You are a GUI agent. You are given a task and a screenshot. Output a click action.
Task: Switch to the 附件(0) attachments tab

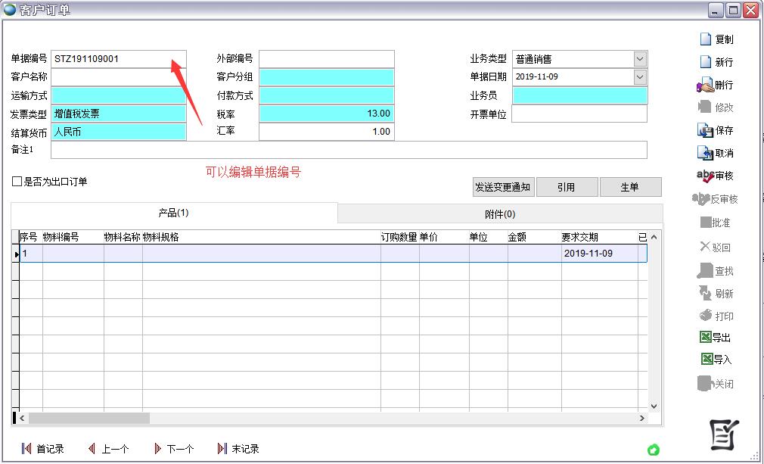[499, 213]
